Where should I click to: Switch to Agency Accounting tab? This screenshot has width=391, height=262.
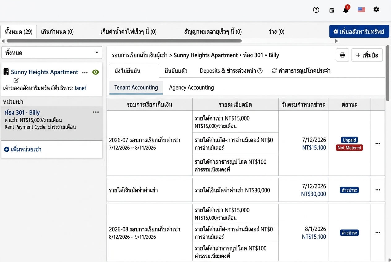click(x=191, y=87)
